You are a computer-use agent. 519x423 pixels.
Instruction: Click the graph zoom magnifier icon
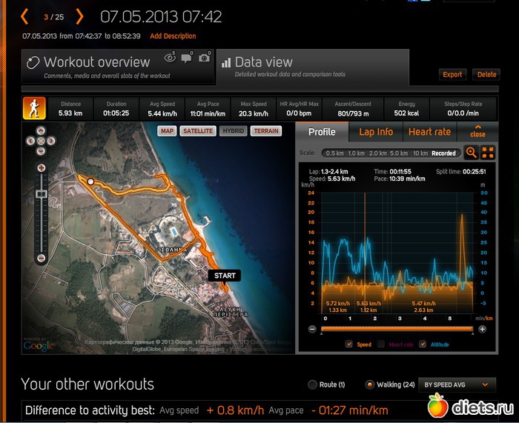(x=470, y=153)
